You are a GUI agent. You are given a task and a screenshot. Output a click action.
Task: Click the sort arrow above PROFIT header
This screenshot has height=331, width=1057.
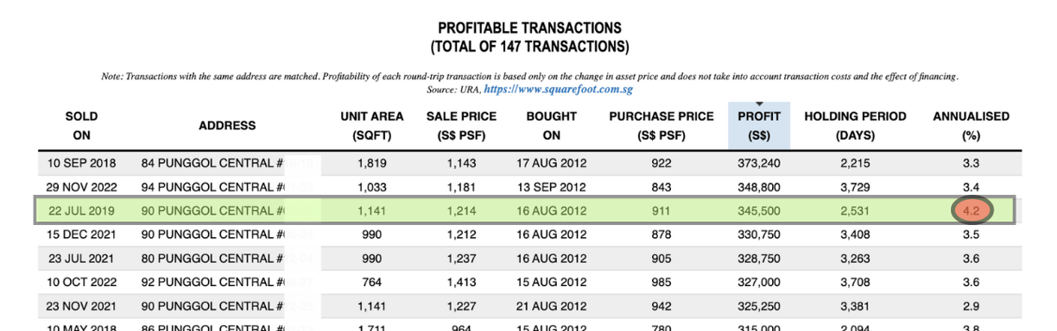click(758, 103)
